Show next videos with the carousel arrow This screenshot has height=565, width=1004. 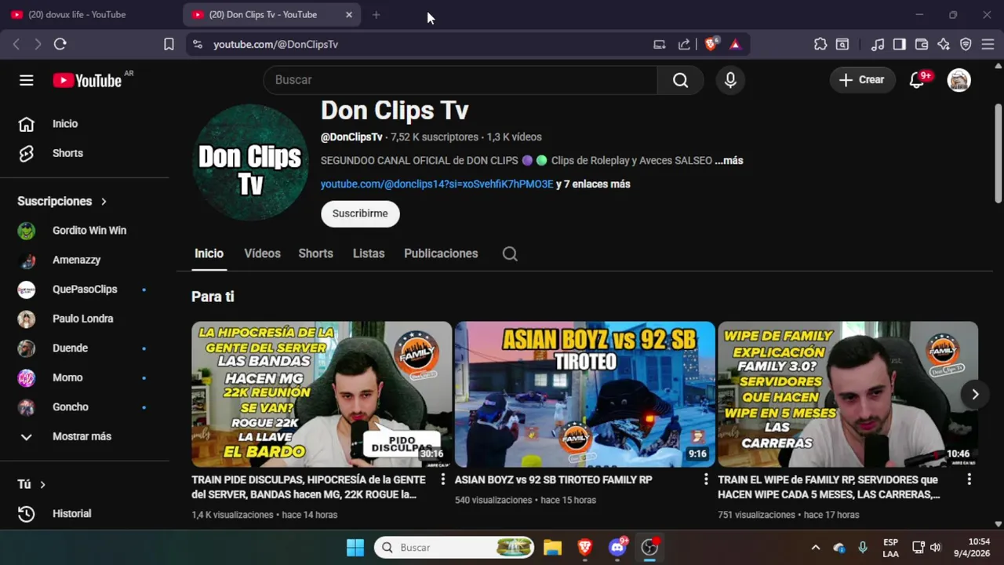975,395
